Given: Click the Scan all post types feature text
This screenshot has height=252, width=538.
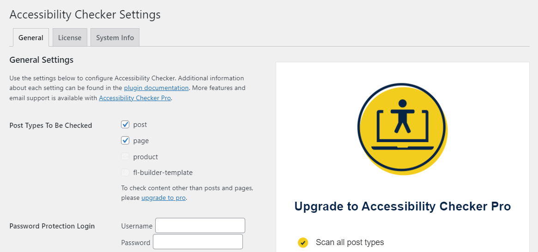Looking at the screenshot, I should [350, 242].
